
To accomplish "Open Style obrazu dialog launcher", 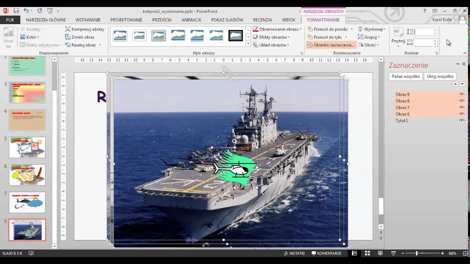I will (x=302, y=53).
